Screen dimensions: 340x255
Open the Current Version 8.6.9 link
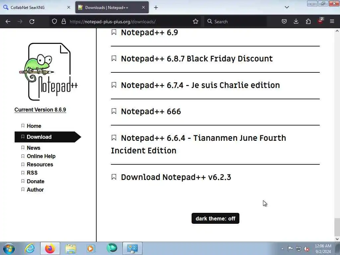(40, 110)
